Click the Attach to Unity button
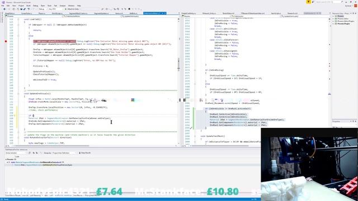358x201 pixels. tap(72, 9)
